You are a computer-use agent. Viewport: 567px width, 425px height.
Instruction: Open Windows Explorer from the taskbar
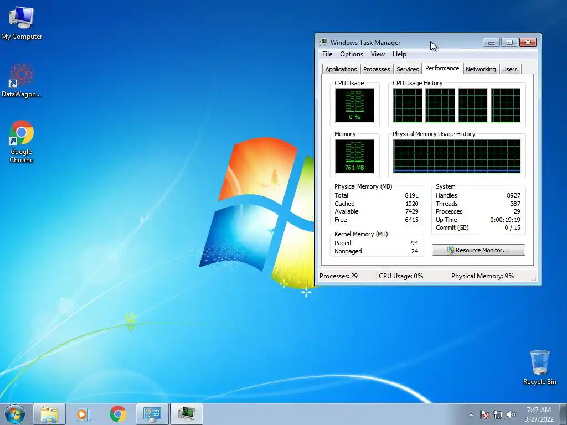[49, 414]
